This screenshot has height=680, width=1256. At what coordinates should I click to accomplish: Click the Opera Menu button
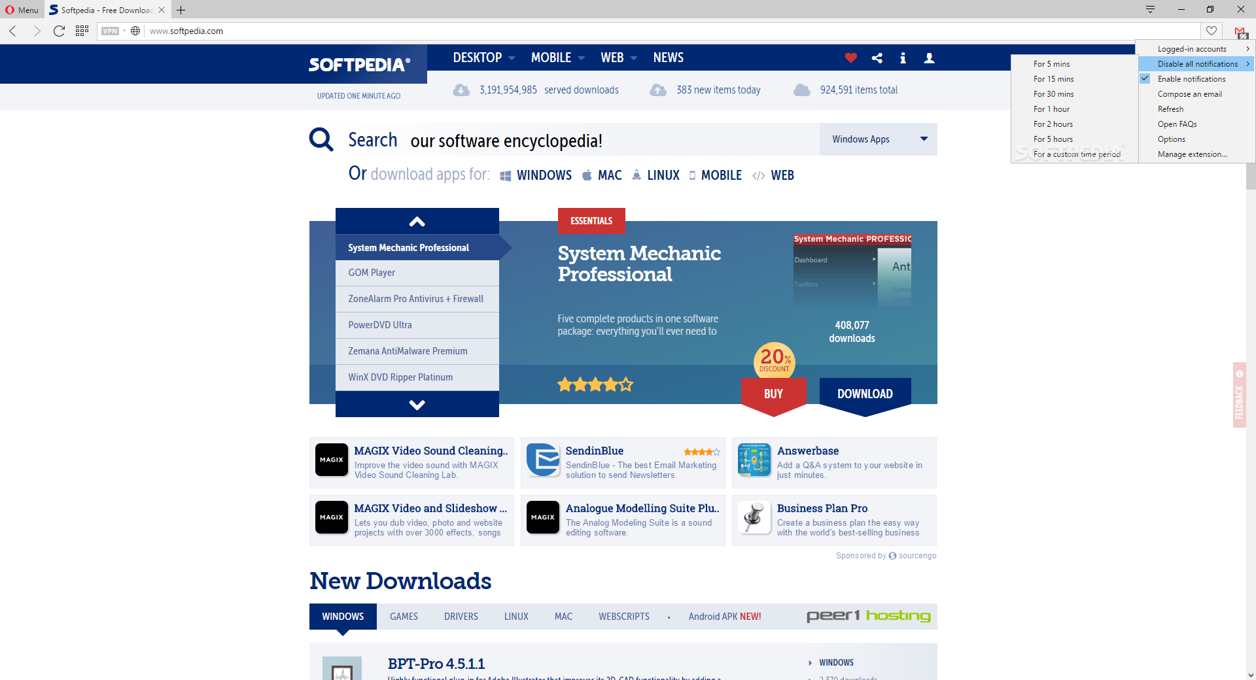point(22,10)
